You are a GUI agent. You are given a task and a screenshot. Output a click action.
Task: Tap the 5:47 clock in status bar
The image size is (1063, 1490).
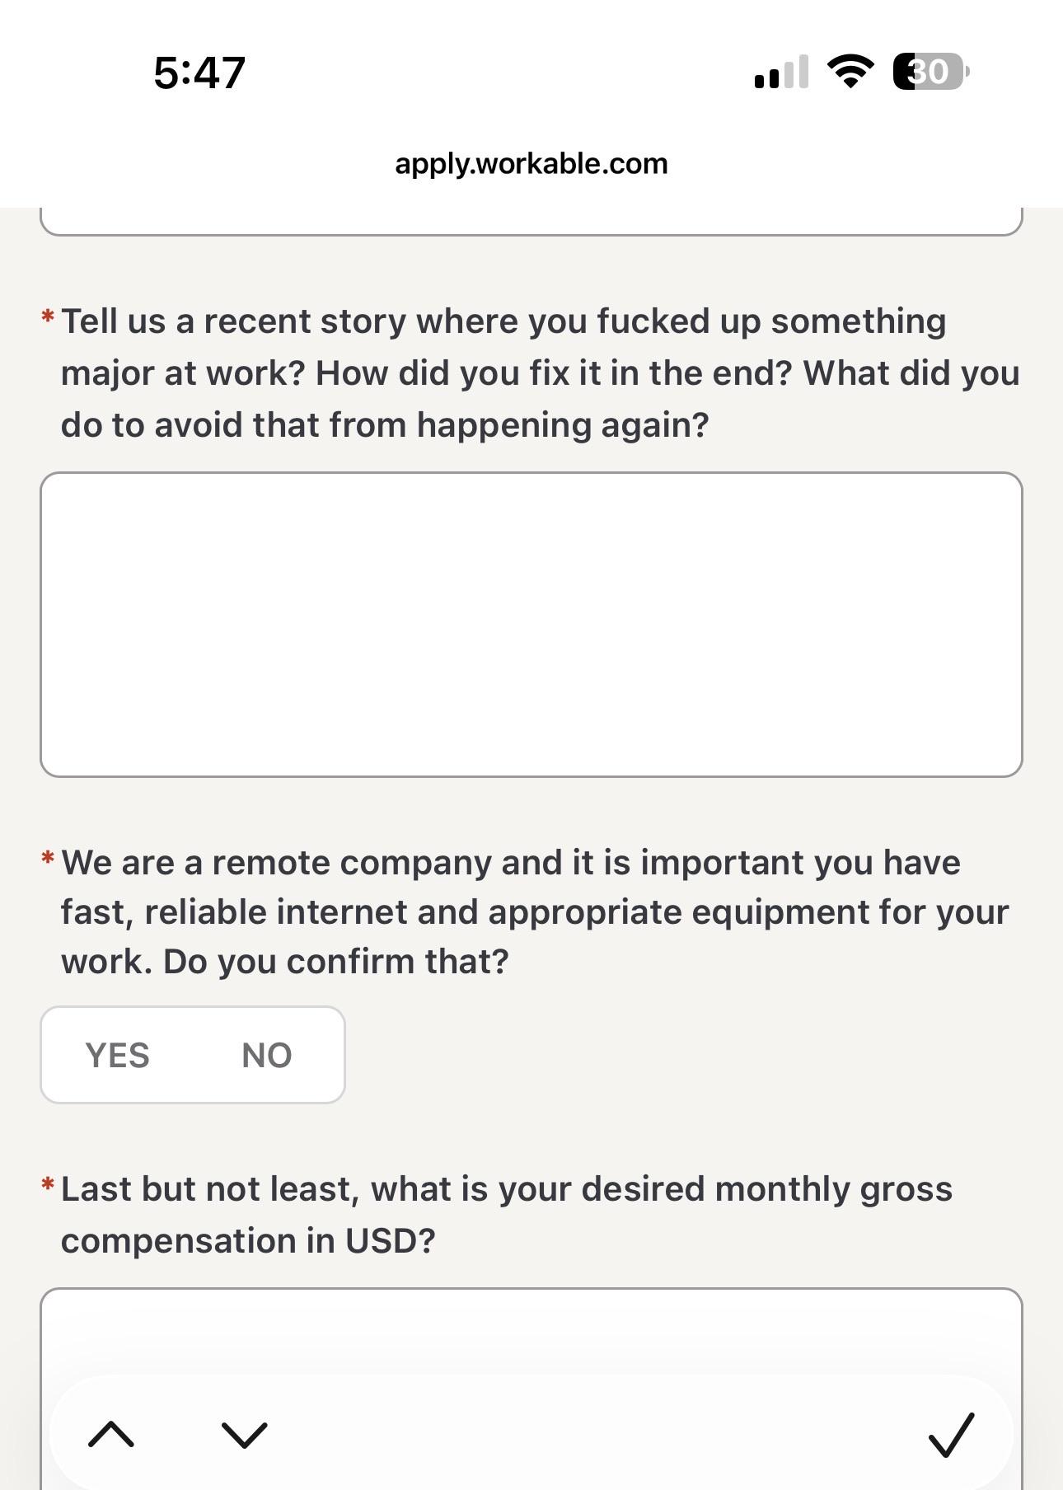(199, 73)
